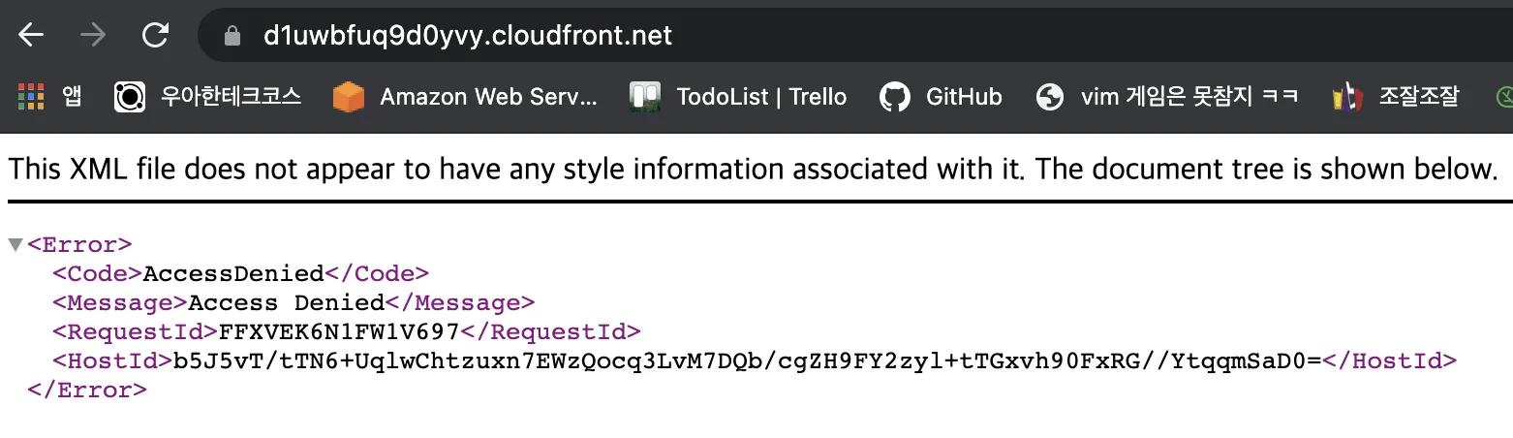Open the GitHub bookmark
Image resolution: width=1513 pixels, height=438 pixels.
coord(941,97)
